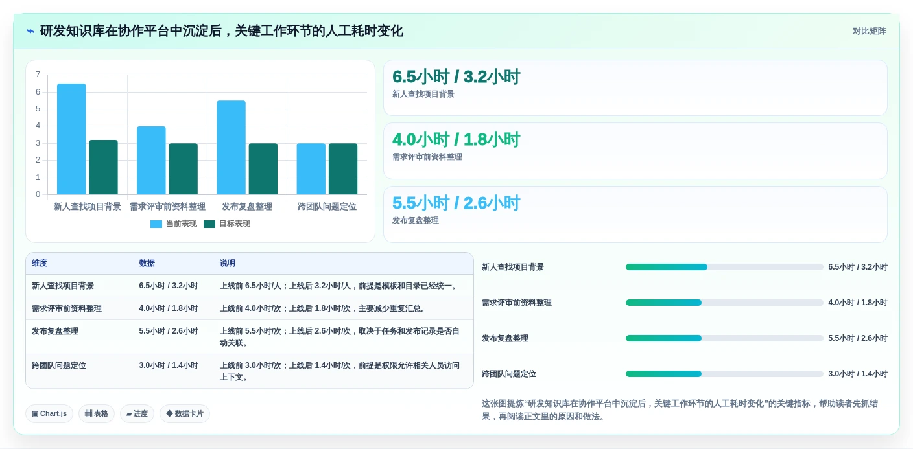Click the Chart.js tag chip
The image size is (913, 449).
[x=49, y=414]
